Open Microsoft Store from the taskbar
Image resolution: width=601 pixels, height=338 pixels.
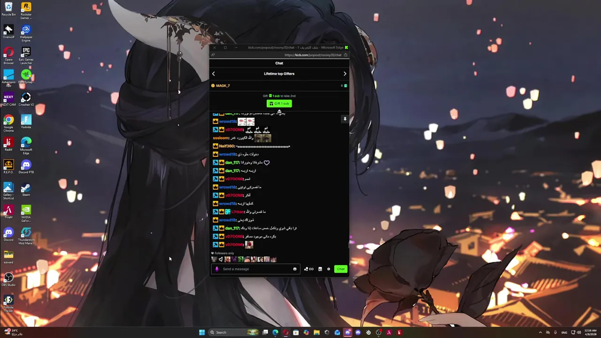pos(296,332)
